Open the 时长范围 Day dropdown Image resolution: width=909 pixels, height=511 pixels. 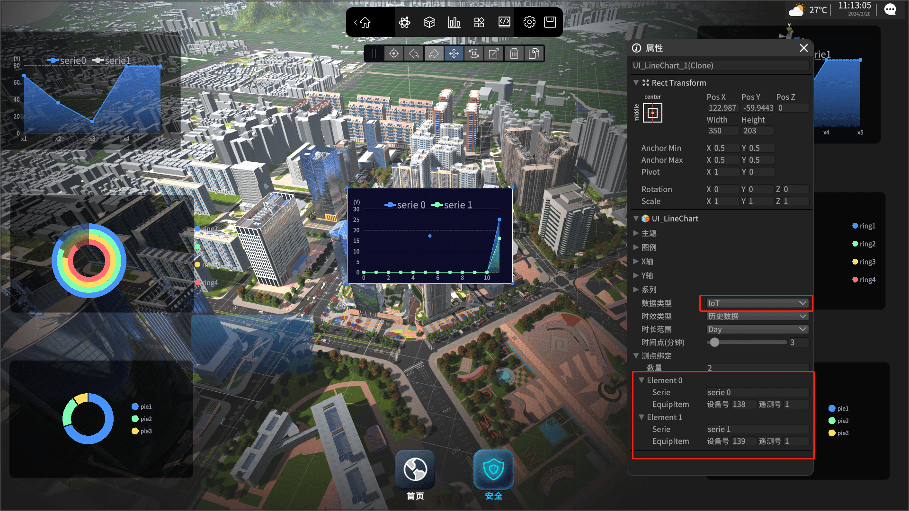pyautogui.click(x=757, y=329)
